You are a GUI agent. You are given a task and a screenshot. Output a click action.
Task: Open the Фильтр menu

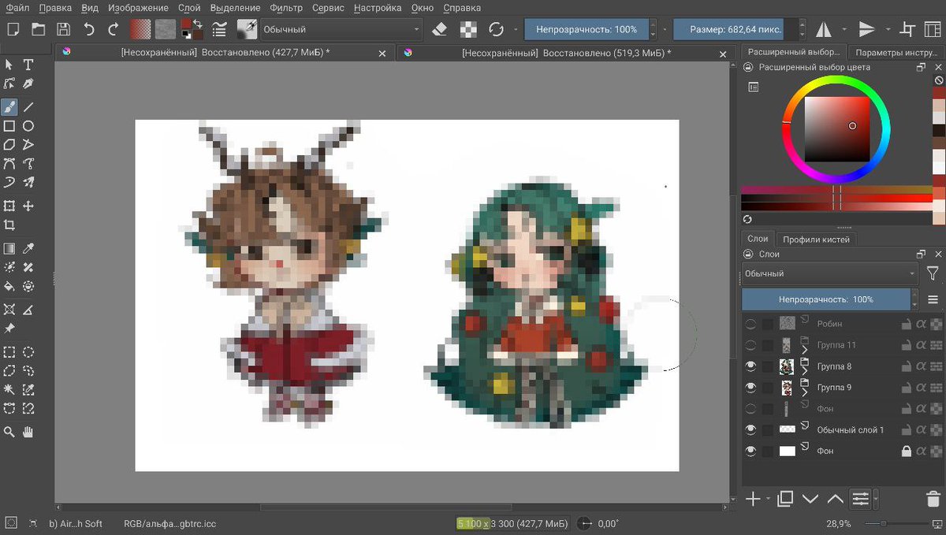point(285,8)
